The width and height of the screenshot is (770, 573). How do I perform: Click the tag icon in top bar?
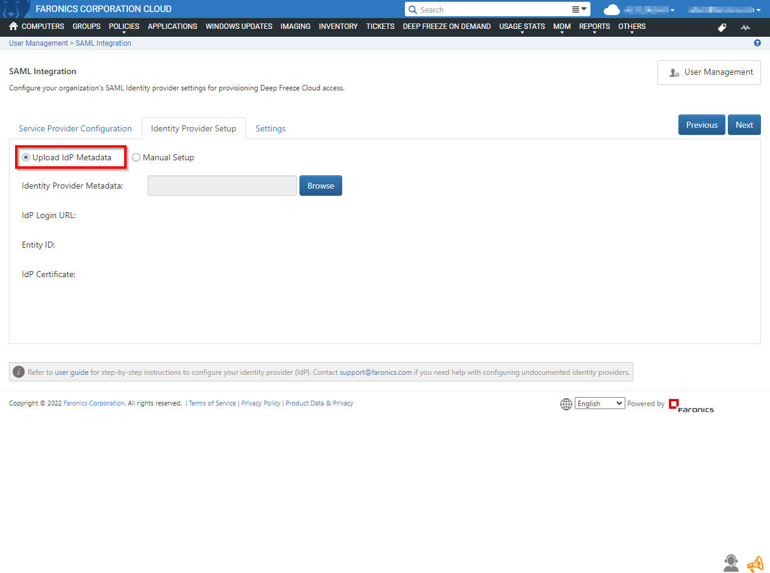pos(722,27)
